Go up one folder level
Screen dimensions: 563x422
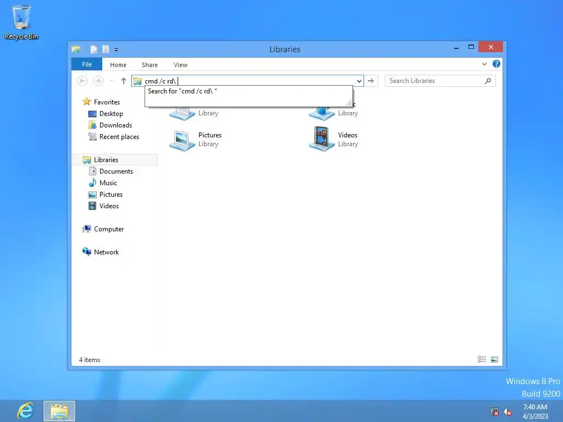point(124,81)
